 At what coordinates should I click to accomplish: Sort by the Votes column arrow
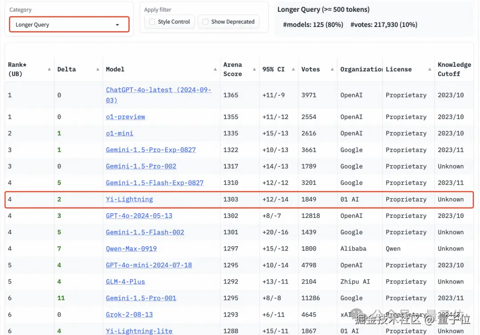click(x=332, y=69)
